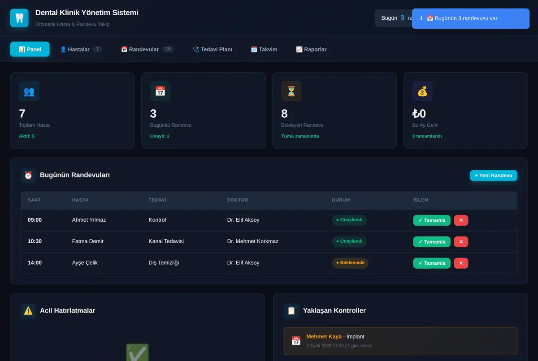Screen dimensions: 538x361
Task: Click the warning icon beside Acil Hatırlatmalar
Action: (28, 311)
